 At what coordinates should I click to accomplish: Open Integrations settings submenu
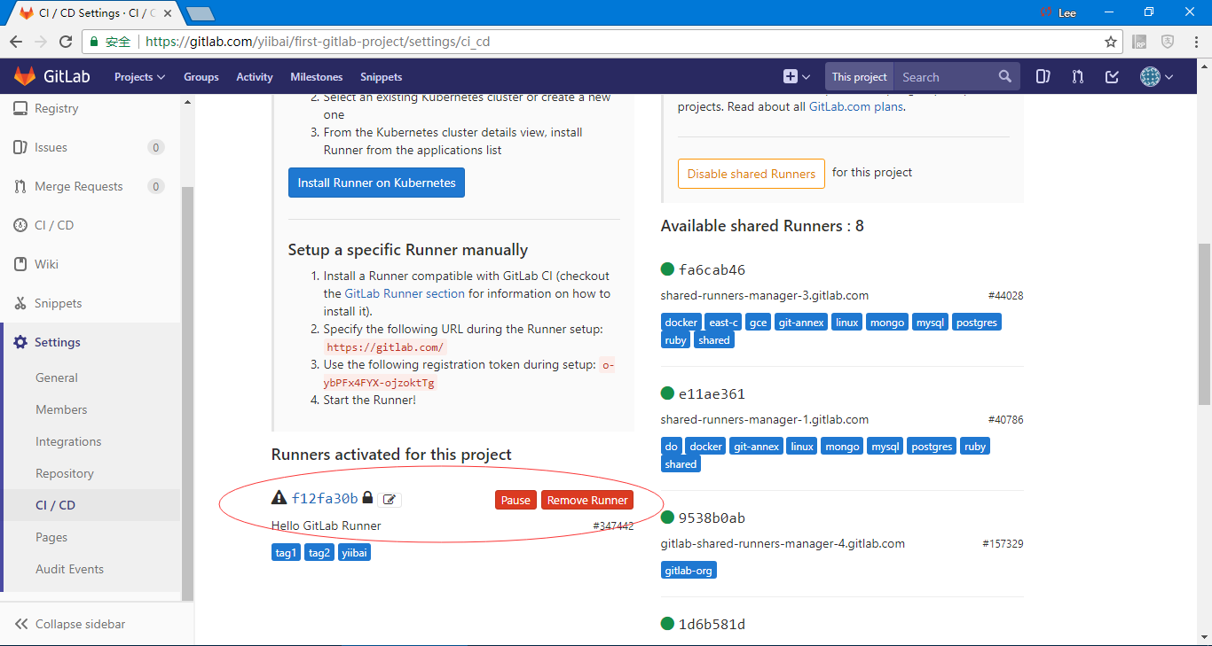click(68, 441)
